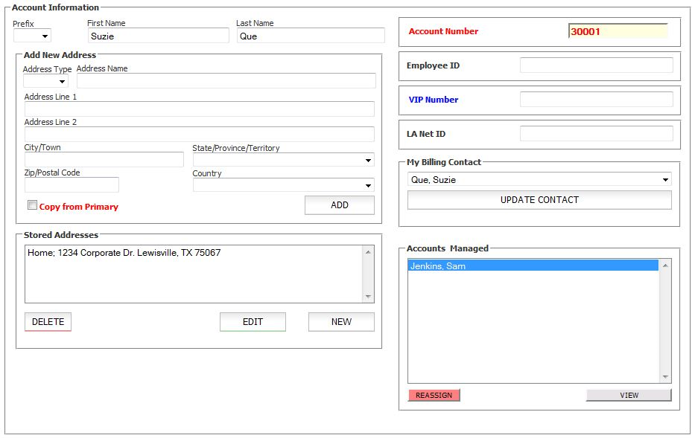Check the Copy from Primary checkbox
Viewport: 695px width, 438px height.
tap(32, 205)
